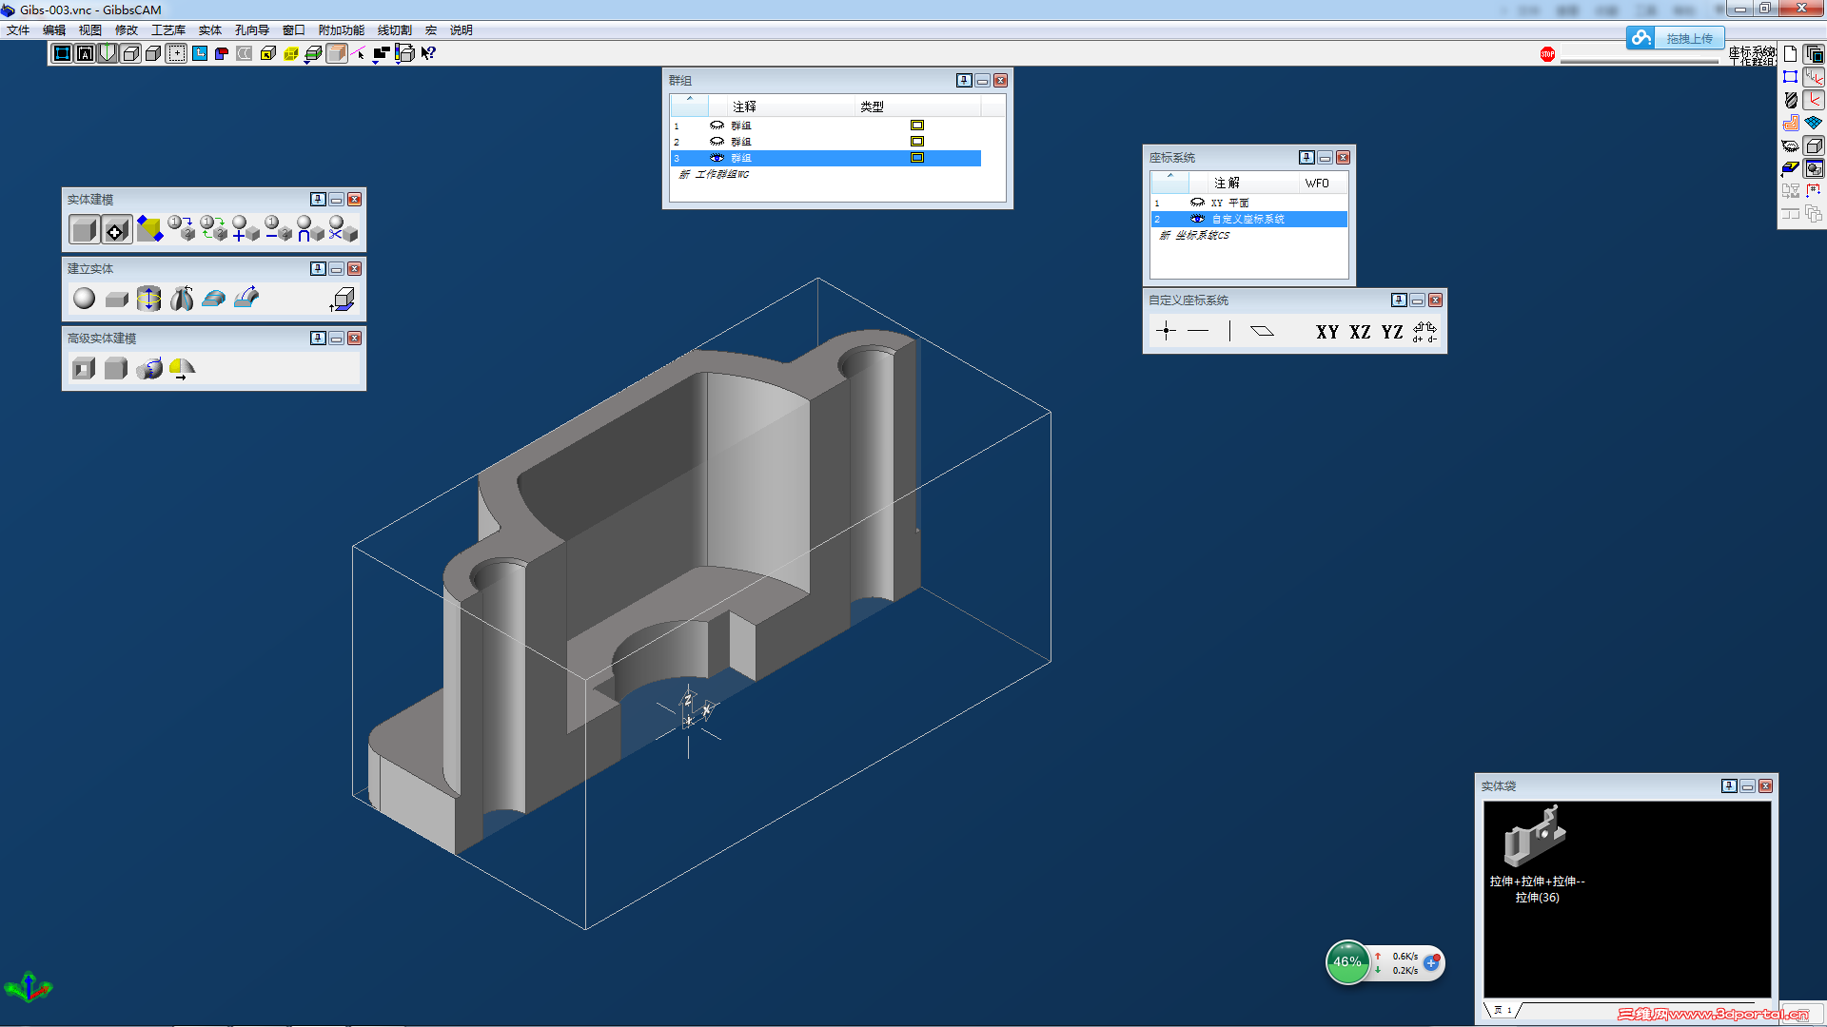Click the type swatch of group row 2

pyautogui.click(x=917, y=142)
